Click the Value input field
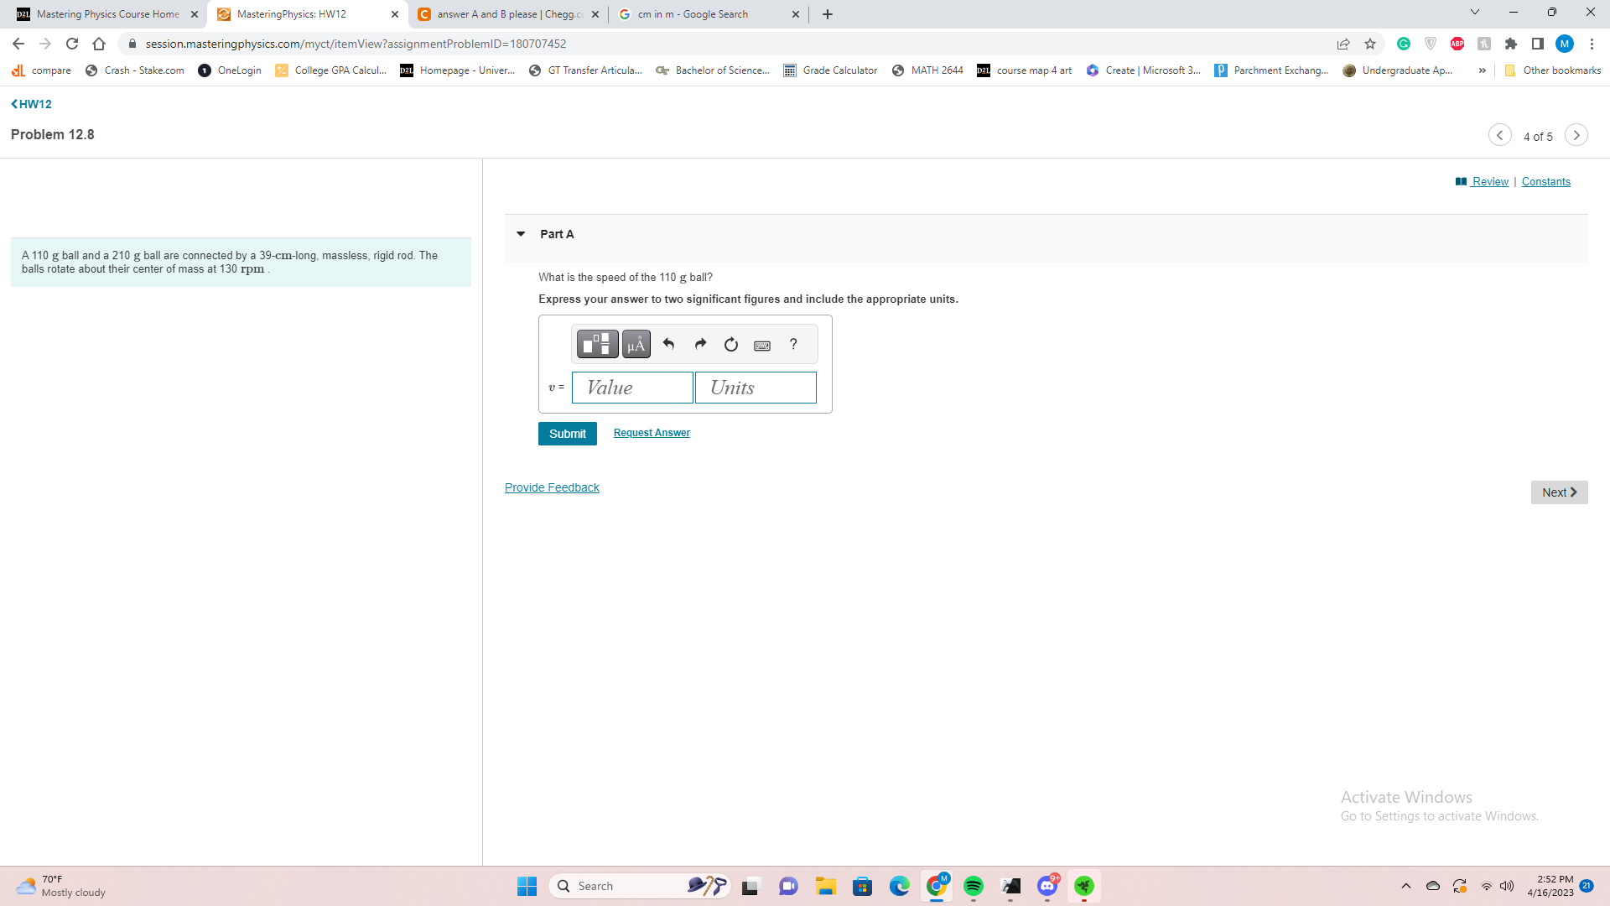 [632, 388]
